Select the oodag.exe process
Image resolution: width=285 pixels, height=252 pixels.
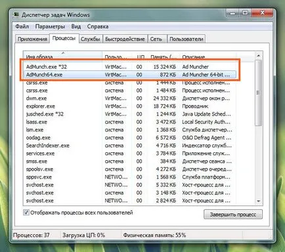pyautogui.click(x=129, y=138)
